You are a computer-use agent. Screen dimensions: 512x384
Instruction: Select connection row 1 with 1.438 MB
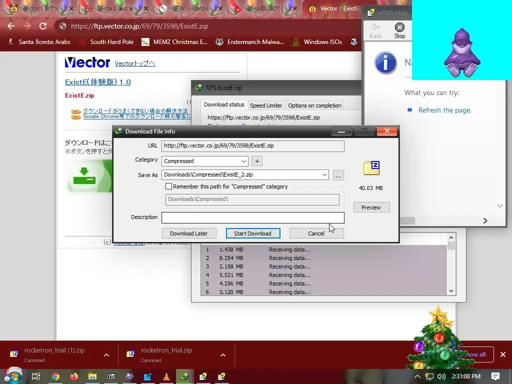[x=323, y=249]
